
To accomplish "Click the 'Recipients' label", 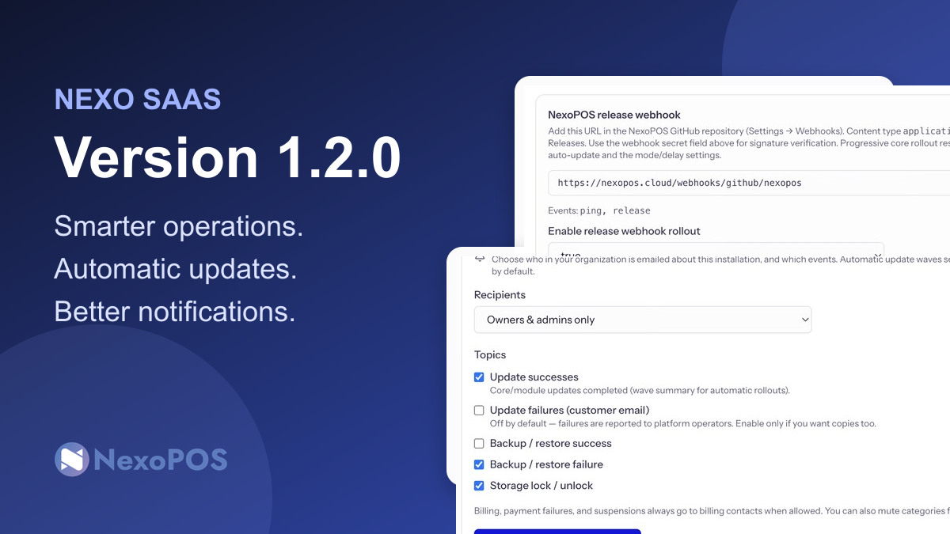I will coord(500,295).
